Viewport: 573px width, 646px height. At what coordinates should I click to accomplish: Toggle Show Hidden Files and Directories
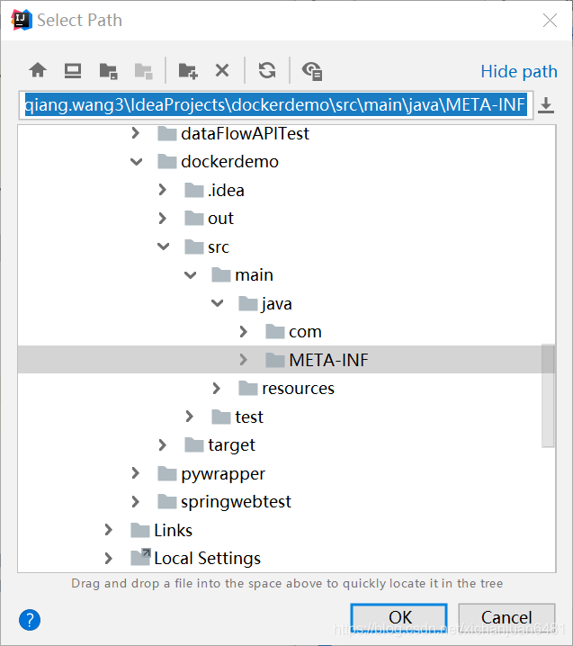(312, 71)
